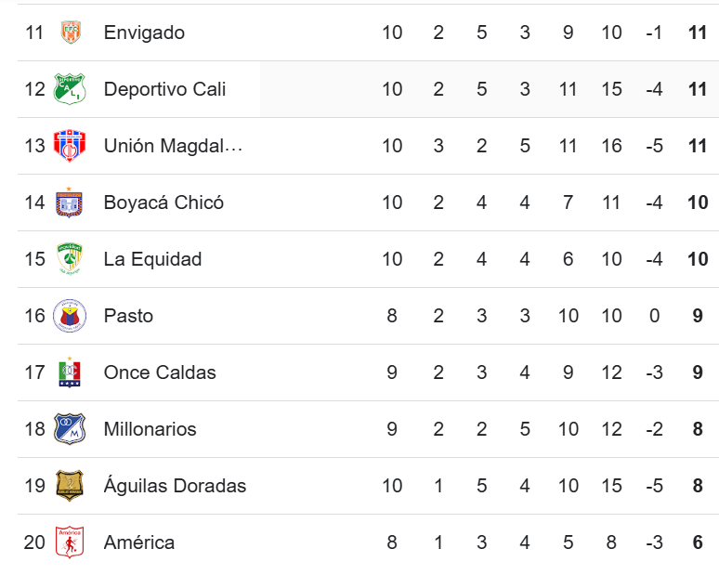Click the Once Caldas team crest
Screen dimensions: 719x575
(70, 372)
